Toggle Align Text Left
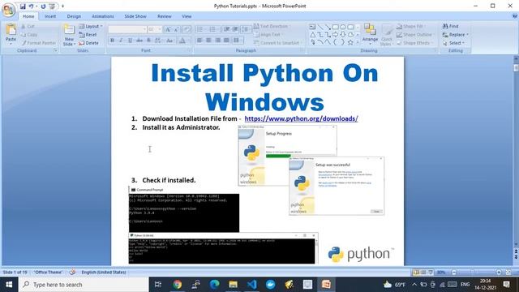 [199, 41]
